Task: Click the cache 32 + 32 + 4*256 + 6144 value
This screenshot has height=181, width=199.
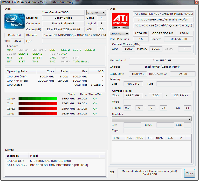Action: coord(63,29)
